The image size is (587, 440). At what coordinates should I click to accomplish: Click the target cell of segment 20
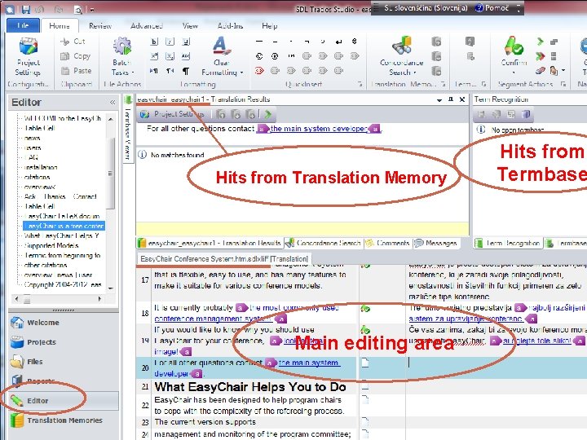(x=497, y=367)
